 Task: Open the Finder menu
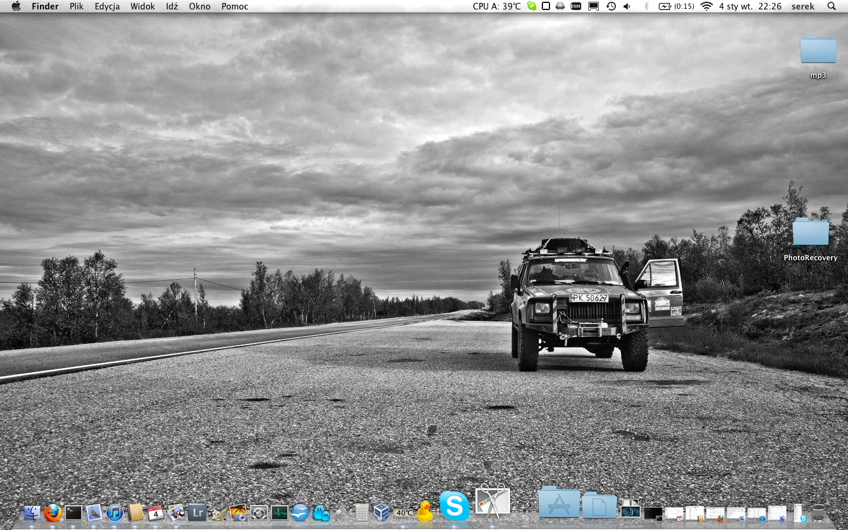coord(45,6)
